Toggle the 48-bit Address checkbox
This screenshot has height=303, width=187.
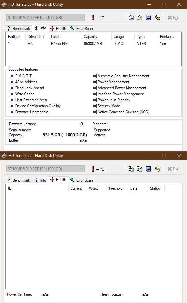12,82
